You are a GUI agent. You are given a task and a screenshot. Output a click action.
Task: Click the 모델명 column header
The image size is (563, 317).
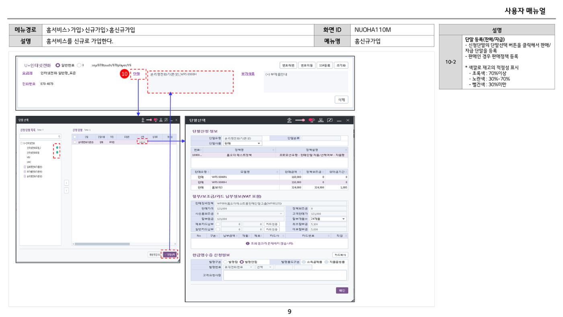245,172
